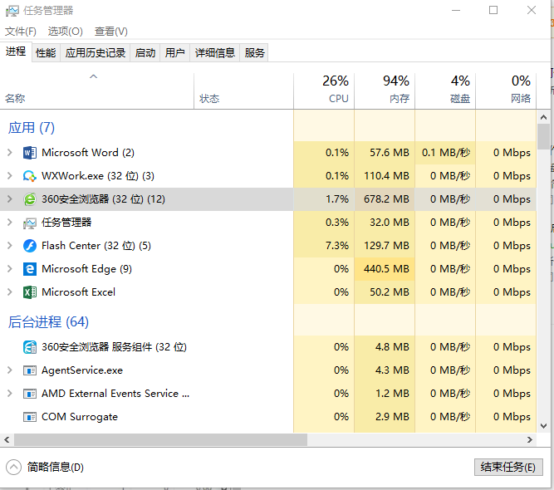Open the 查看(V) menu

[111, 32]
